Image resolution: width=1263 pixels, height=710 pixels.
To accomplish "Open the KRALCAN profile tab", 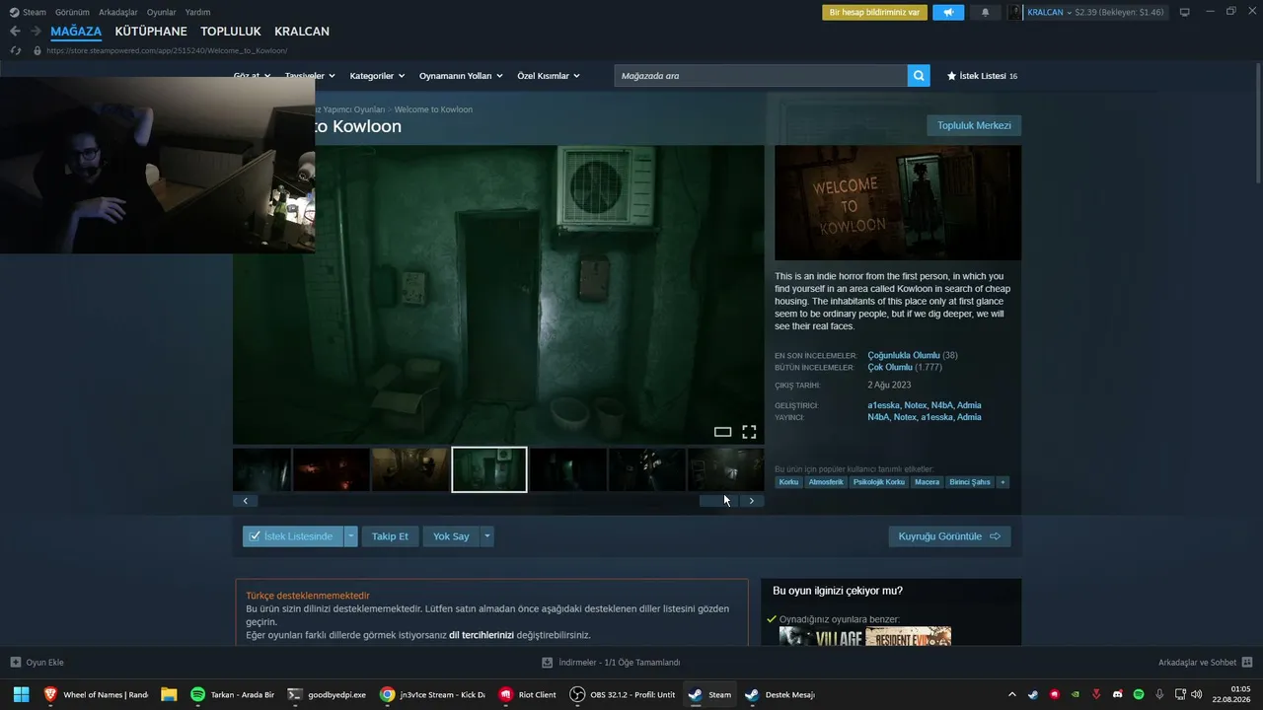I will pos(302,32).
